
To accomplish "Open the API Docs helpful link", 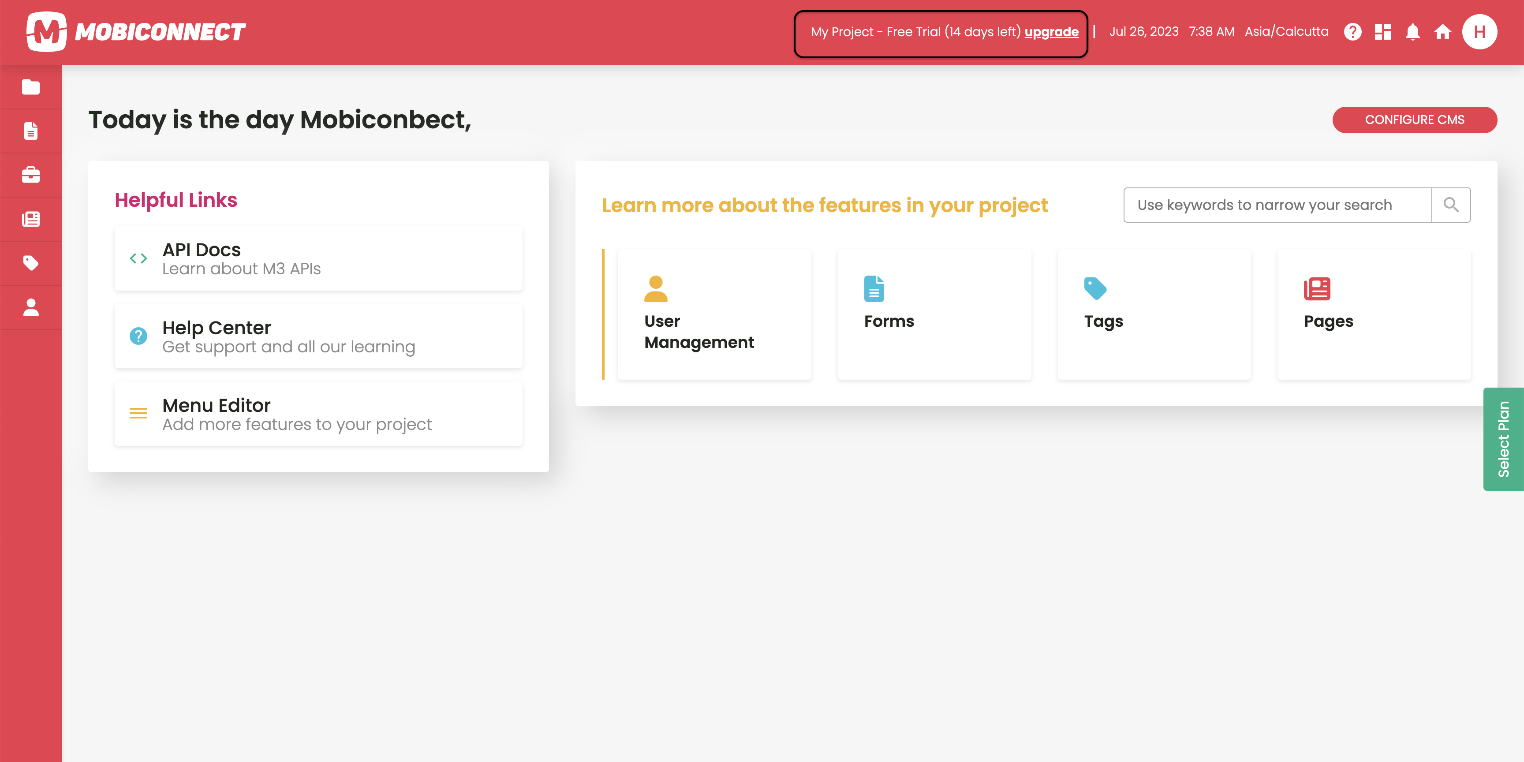I will (318, 258).
